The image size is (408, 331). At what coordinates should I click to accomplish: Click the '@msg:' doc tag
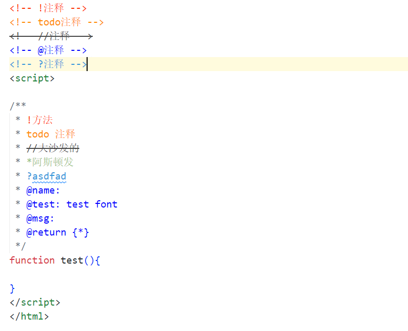[x=40, y=218]
